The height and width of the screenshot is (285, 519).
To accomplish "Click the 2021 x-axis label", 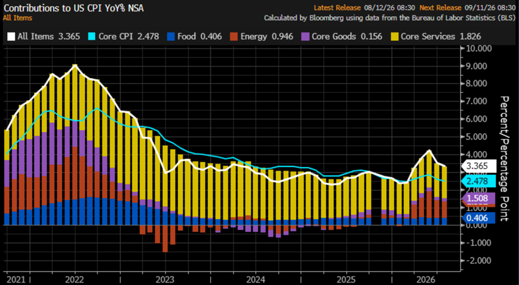I will (16, 280).
